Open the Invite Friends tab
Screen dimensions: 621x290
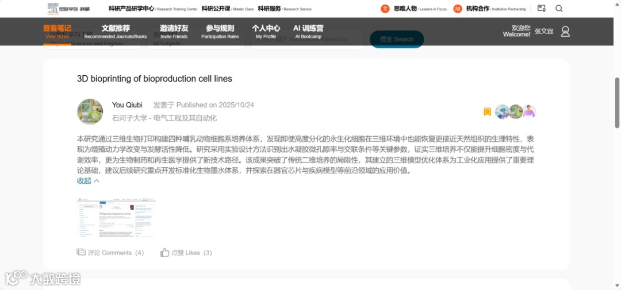point(174,32)
